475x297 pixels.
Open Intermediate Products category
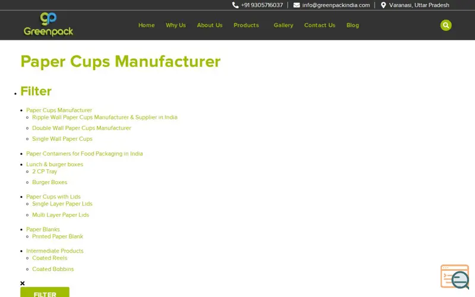tap(55, 251)
